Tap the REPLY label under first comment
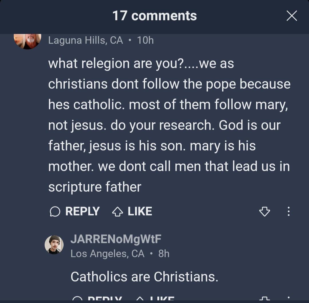The image size is (309, 303). point(82,211)
